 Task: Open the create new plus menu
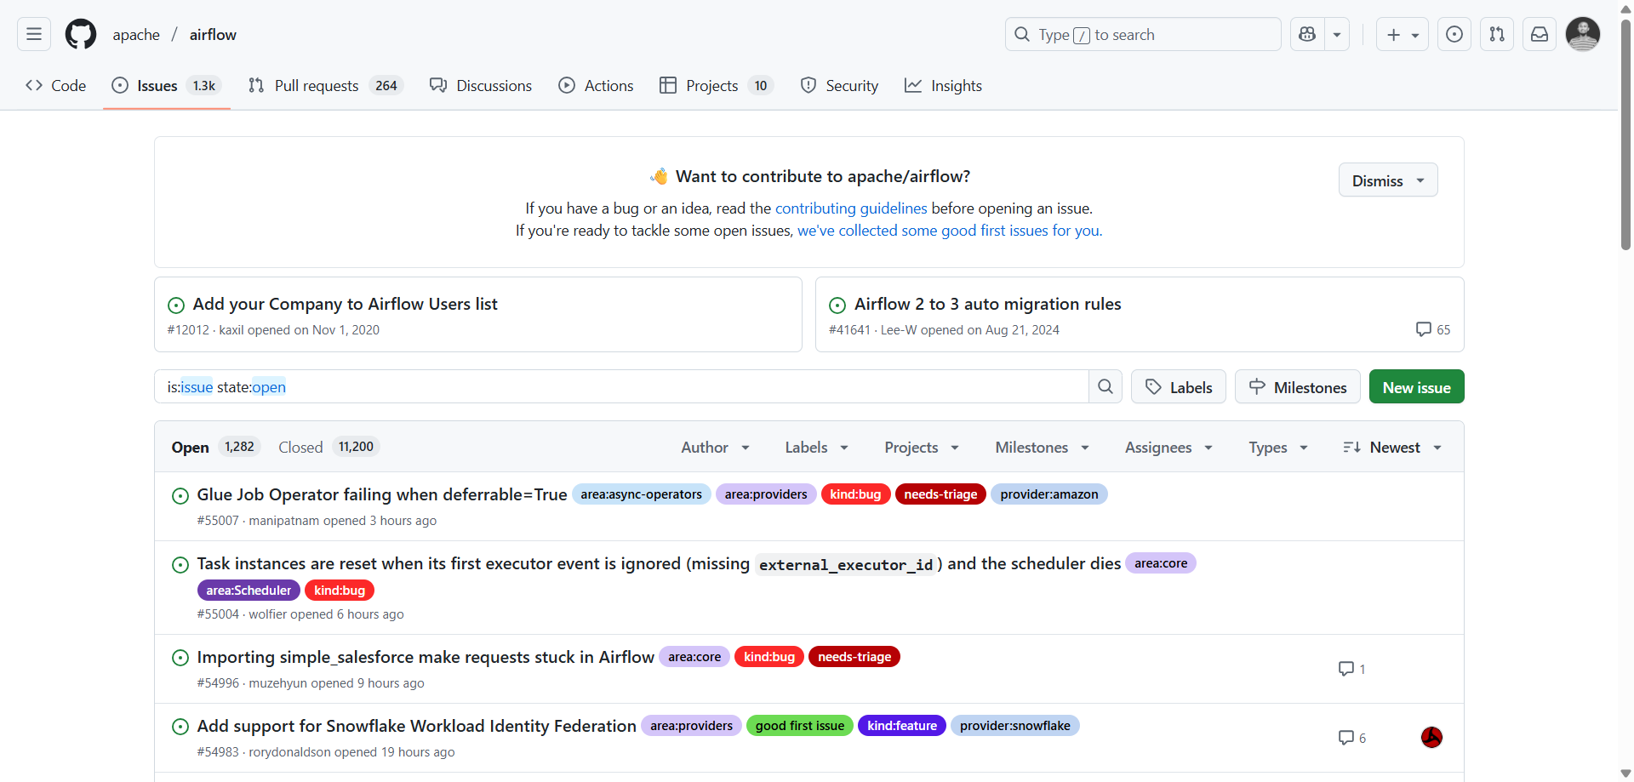1402,34
